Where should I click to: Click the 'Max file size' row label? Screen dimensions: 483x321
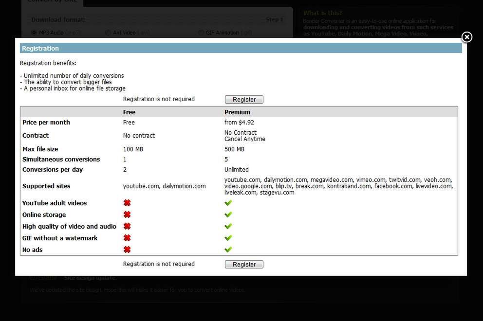[x=40, y=149]
